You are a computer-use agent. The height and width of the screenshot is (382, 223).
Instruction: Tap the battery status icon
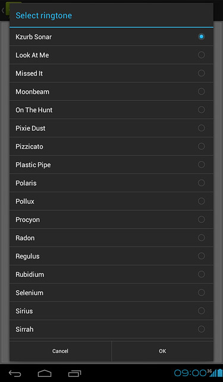(x=219, y=372)
